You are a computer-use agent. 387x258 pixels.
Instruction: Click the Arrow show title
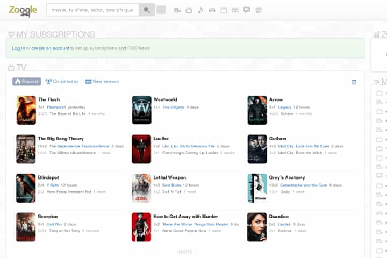click(x=276, y=99)
